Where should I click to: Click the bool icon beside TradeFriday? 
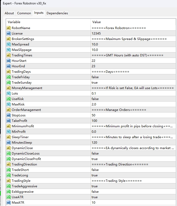pyautogui.click(x=8, y=77)
